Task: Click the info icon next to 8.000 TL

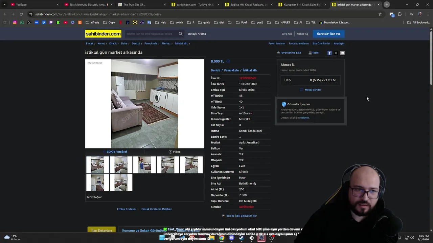Action: [x=228, y=61]
